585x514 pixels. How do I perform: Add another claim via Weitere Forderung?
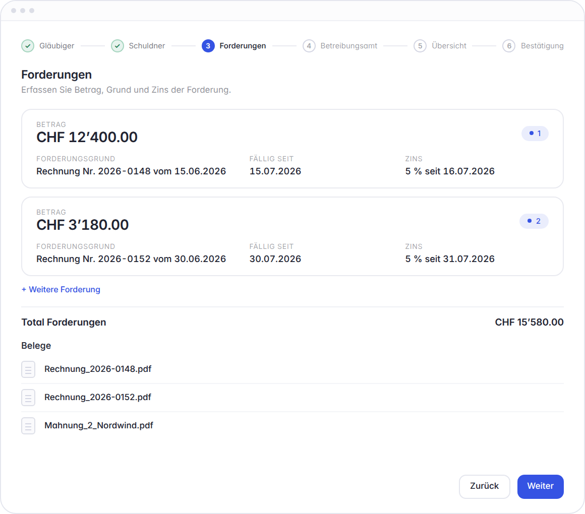click(x=61, y=290)
